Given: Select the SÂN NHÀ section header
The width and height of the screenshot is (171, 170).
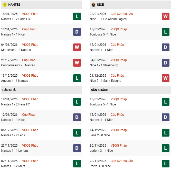Looking at the screenshot, I should point(9,90).
